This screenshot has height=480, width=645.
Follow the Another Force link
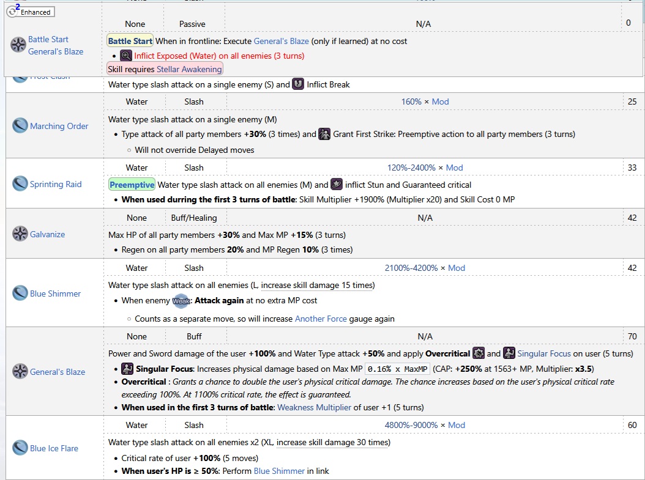[x=321, y=319]
